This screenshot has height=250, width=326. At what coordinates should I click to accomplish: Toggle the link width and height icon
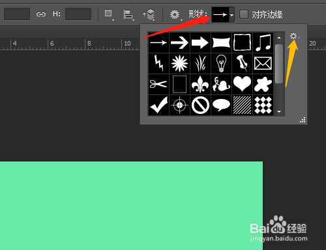pyautogui.click(x=41, y=14)
